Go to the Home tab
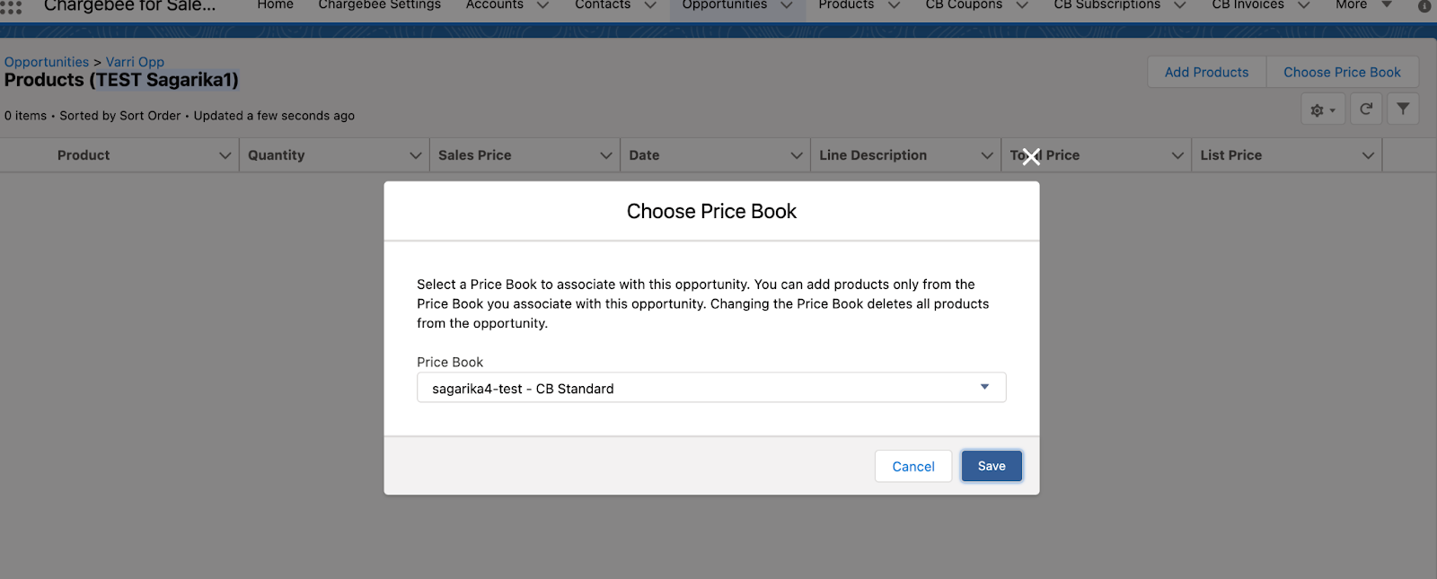The width and height of the screenshot is (1437, 579). click(x=275, y=5)
